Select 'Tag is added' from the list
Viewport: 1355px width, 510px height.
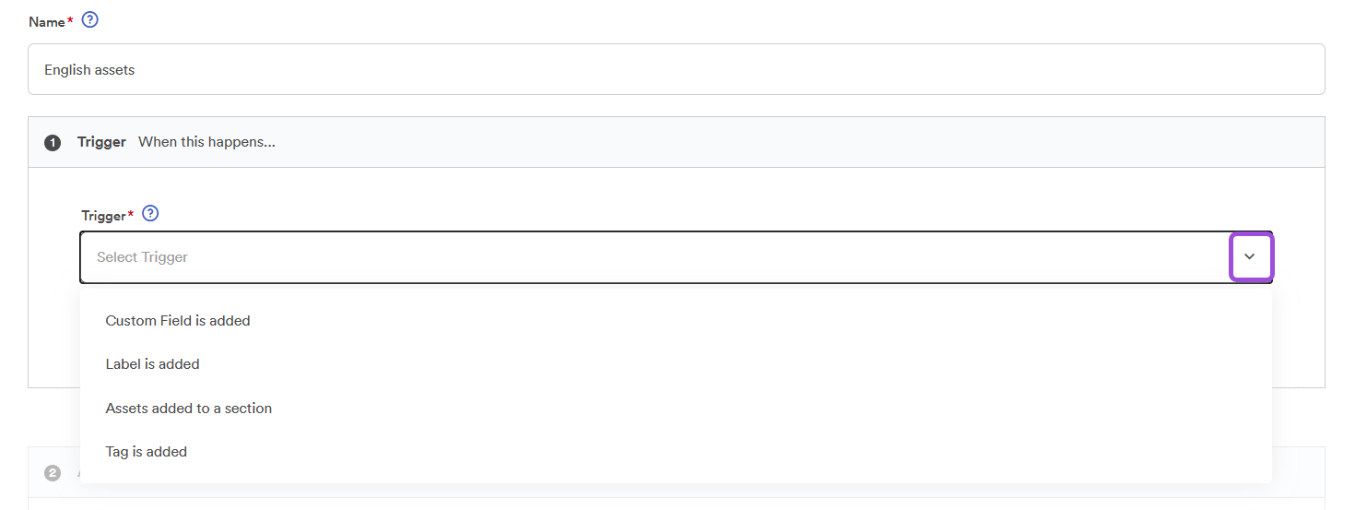[147, 452]
